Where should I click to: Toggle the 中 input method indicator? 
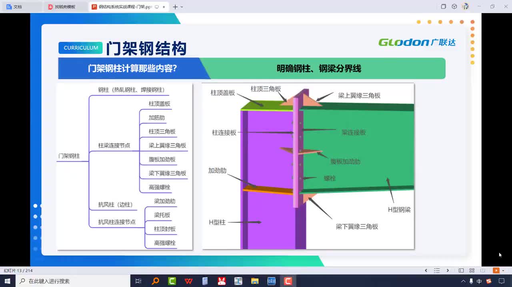(479, 281)
